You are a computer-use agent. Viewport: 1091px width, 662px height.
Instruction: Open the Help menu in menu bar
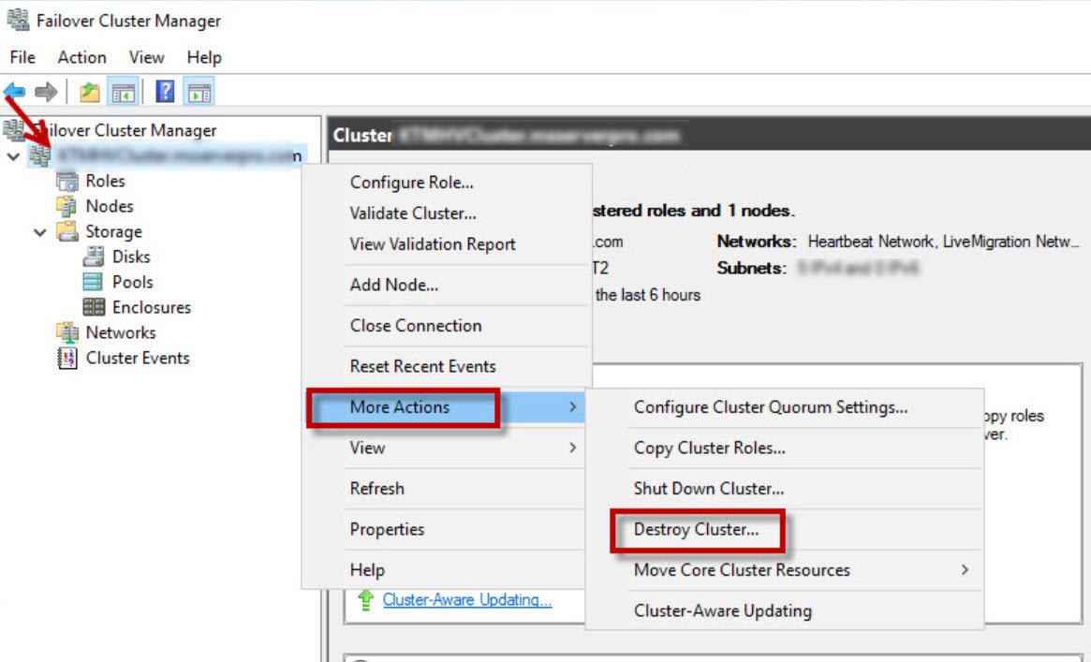coord(204,58)
